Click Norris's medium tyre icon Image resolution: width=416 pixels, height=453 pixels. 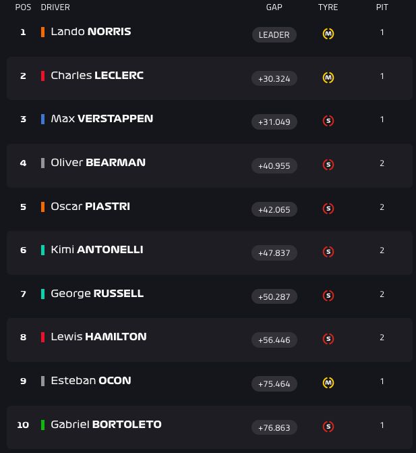[328, 34]
